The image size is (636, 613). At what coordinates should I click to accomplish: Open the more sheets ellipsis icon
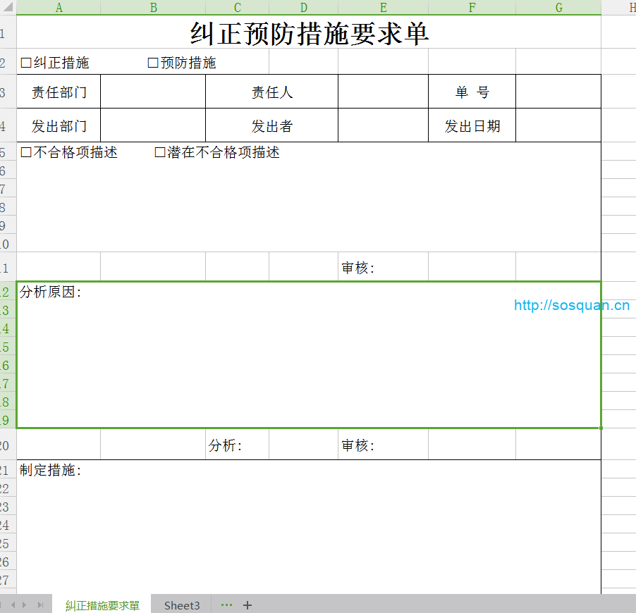226,605
